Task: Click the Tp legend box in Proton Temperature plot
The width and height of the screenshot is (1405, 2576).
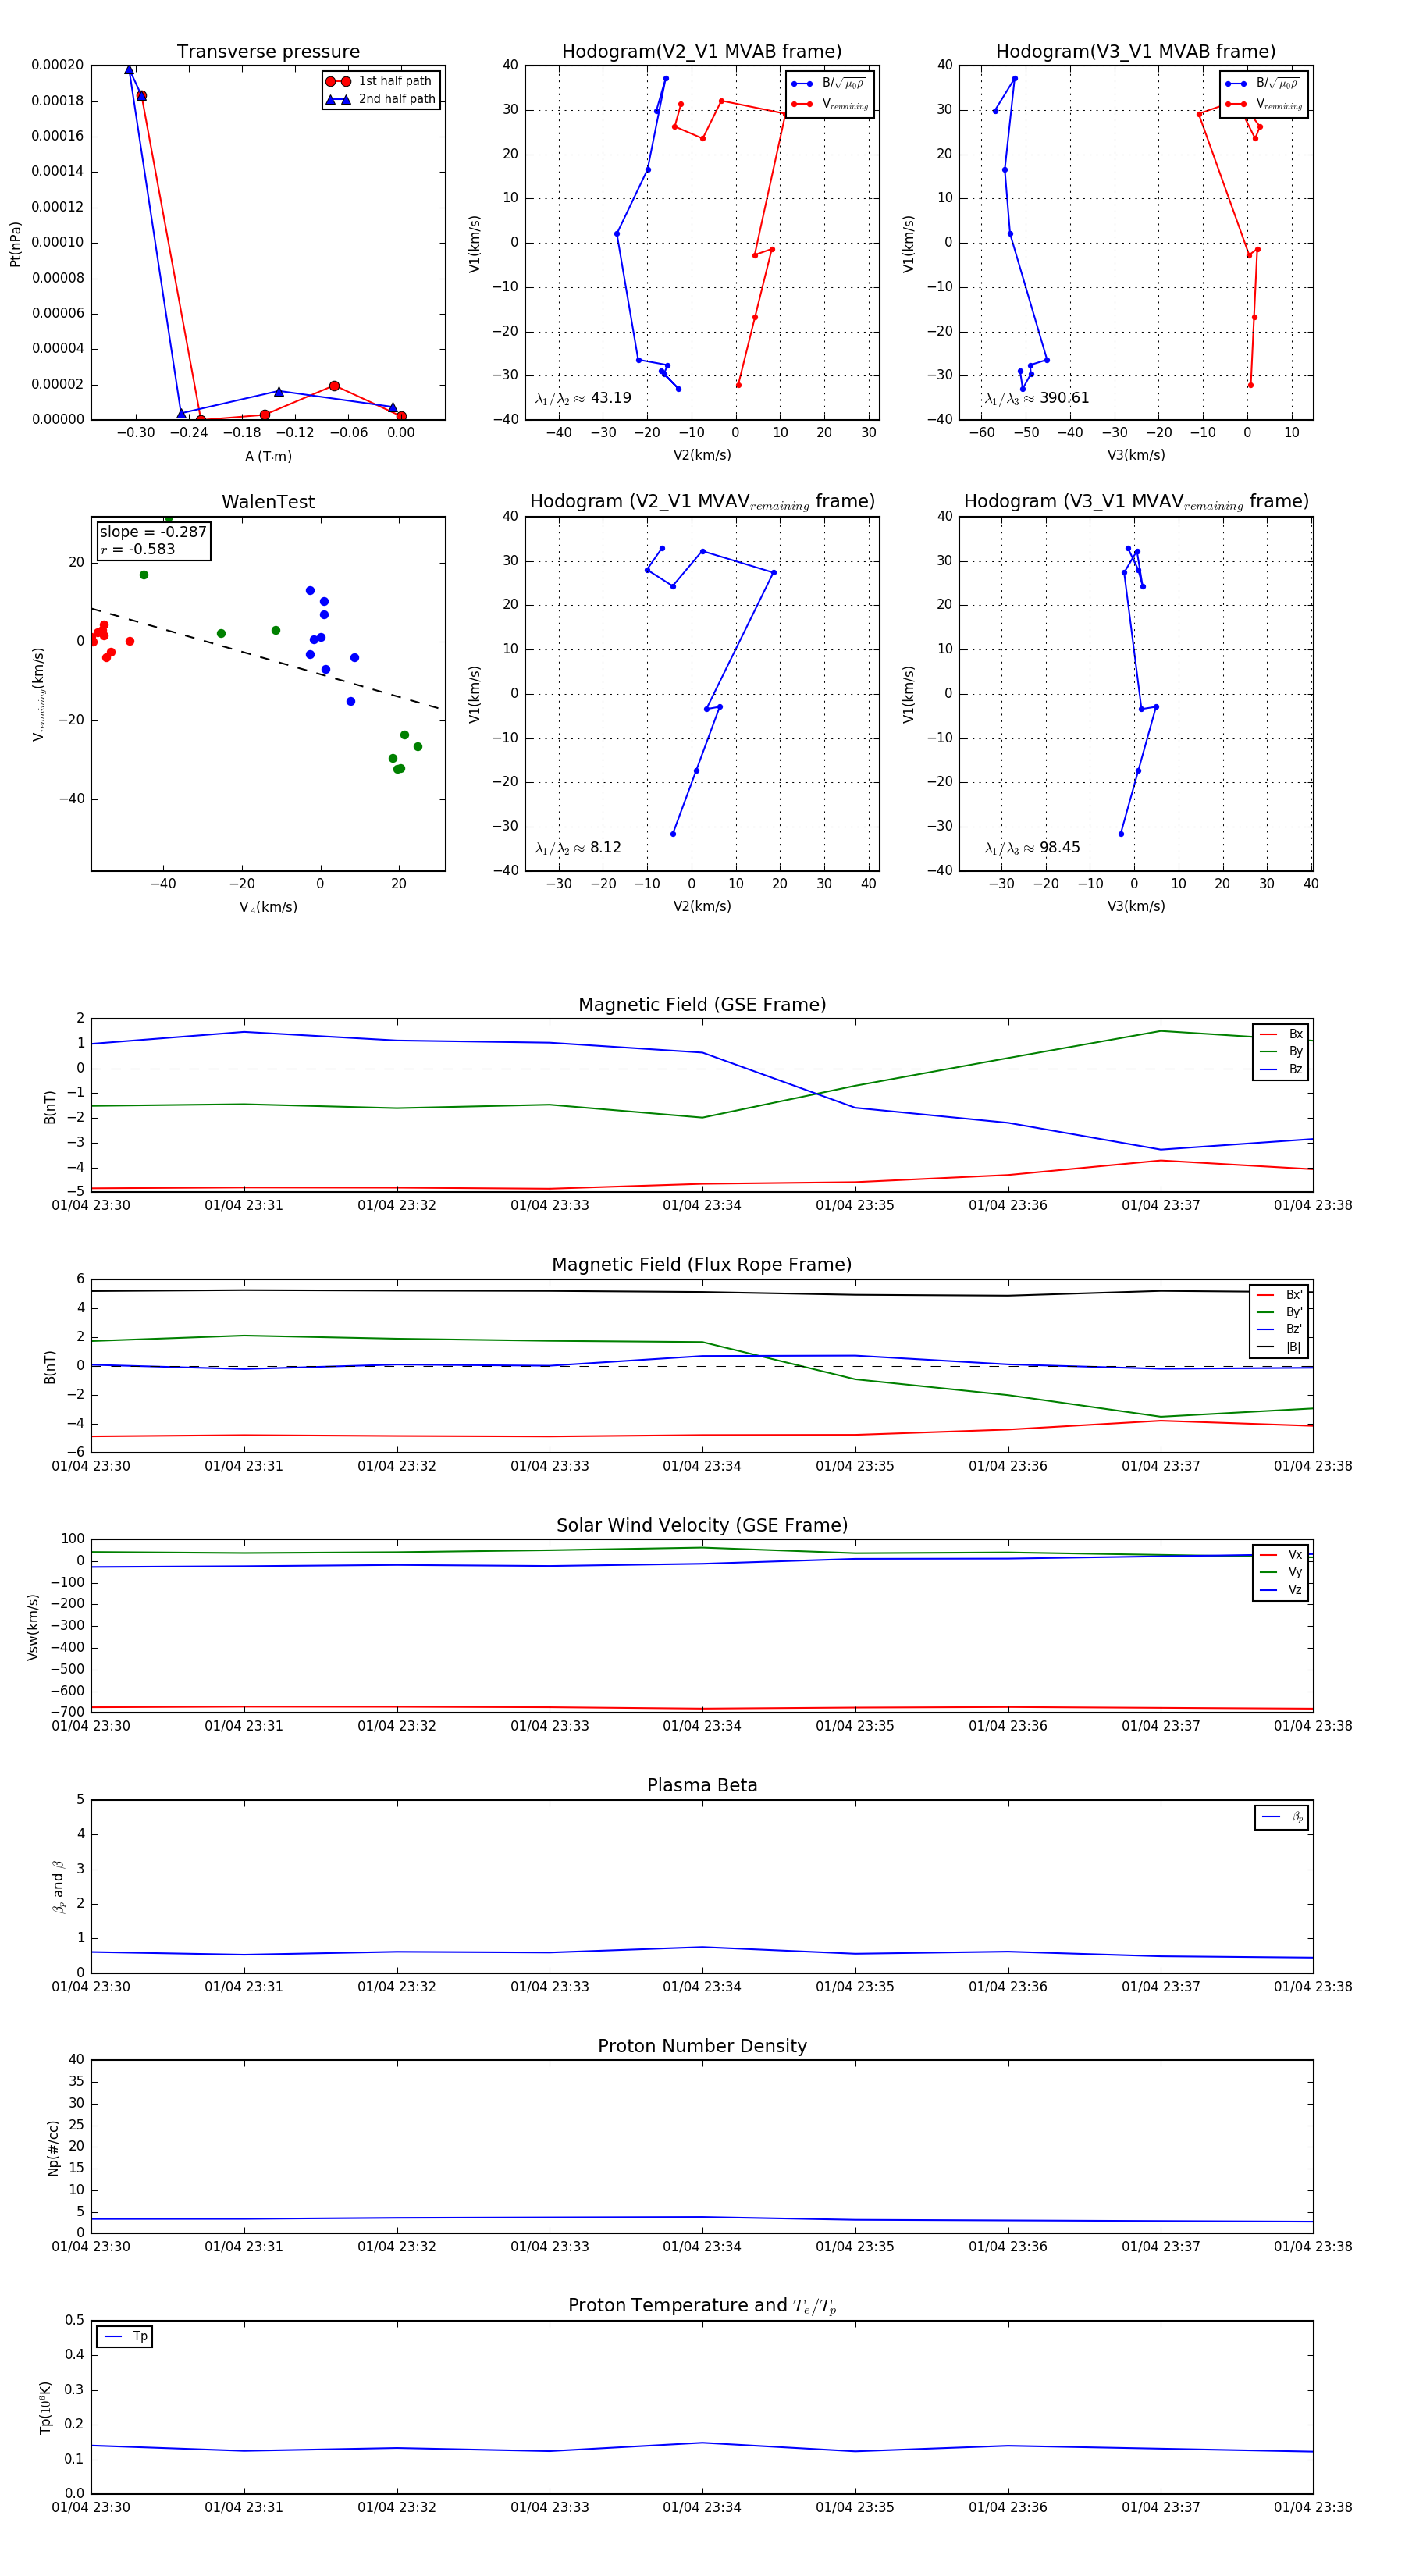Action: pyautogui.click(x=125, y=2336)
